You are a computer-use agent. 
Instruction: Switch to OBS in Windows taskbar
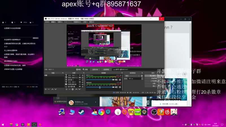tap(34, 124)
